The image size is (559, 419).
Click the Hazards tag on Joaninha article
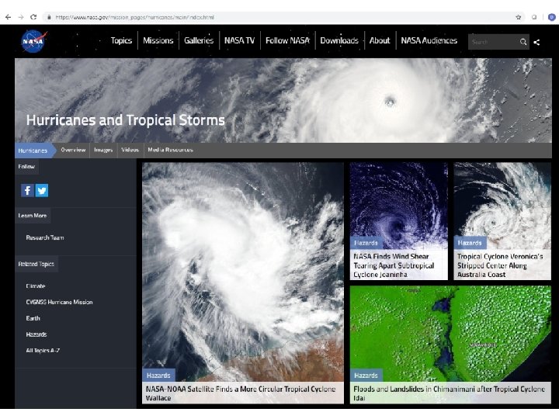(366, 243)
